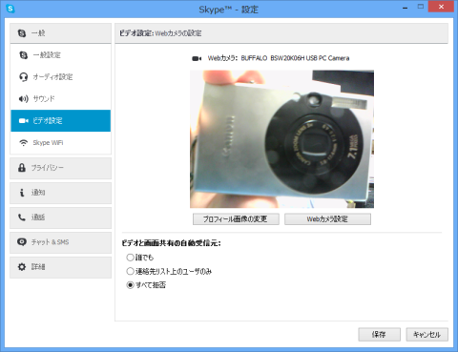
Task: Click the Wi-Fi icon beside Skype WiFi
Action: coord(24,143)
